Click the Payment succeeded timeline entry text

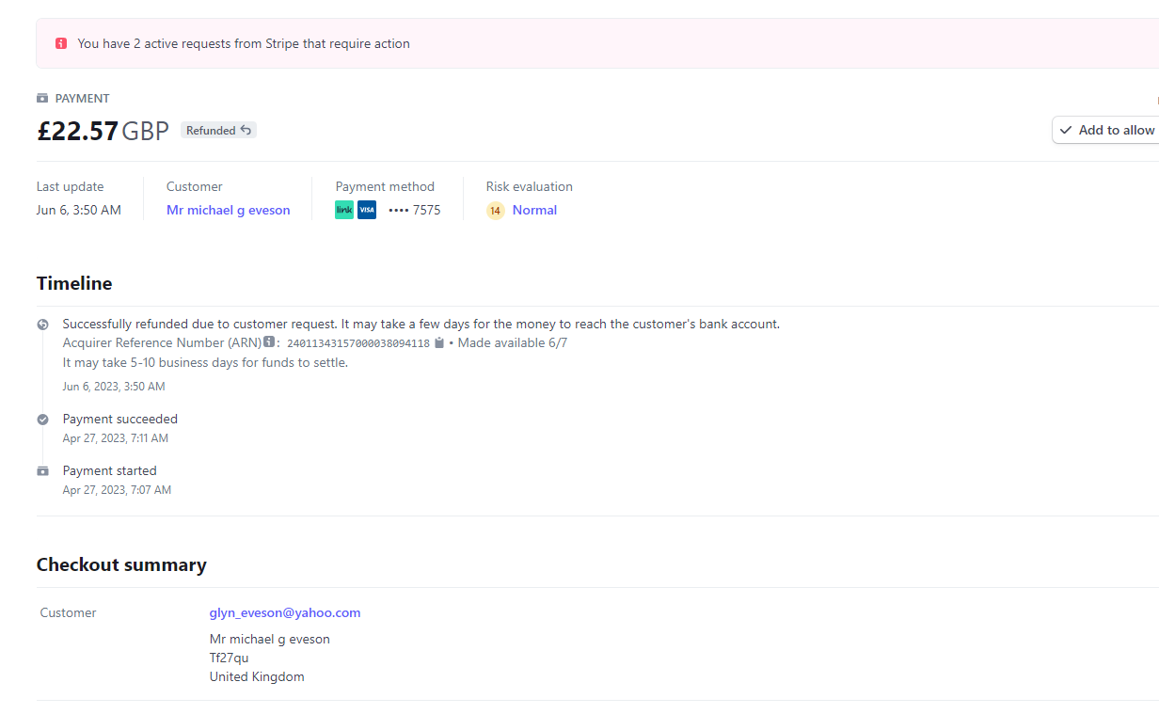(x=119, y=419)
